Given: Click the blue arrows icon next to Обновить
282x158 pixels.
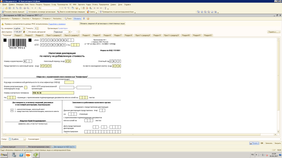Looking at the screenshot, I should 84,19.
